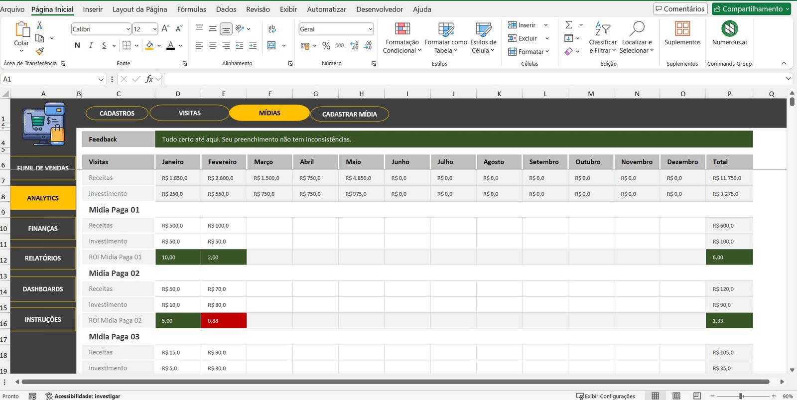Expand the Name Box dropdown arrow
The image size is (797, 400).
101,79
